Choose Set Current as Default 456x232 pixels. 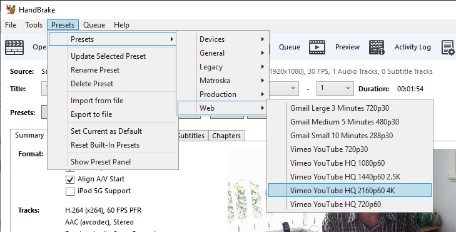pos(106,131)
